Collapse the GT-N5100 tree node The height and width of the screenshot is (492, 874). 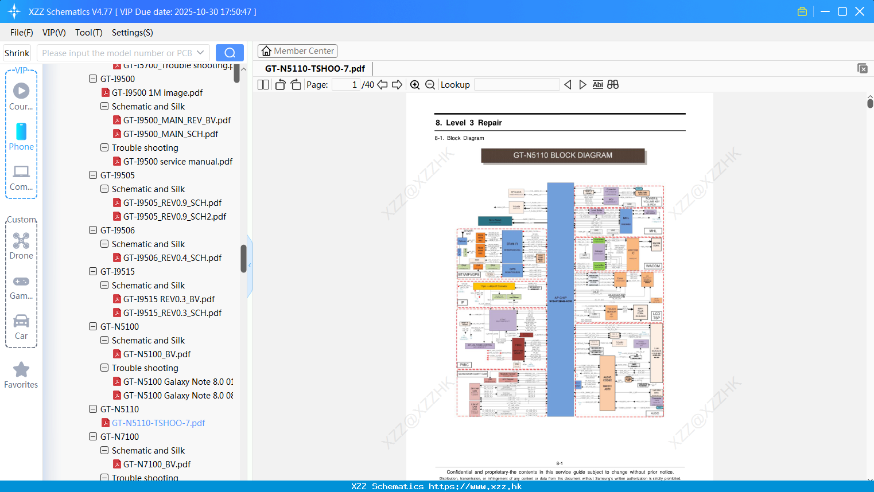93,326
